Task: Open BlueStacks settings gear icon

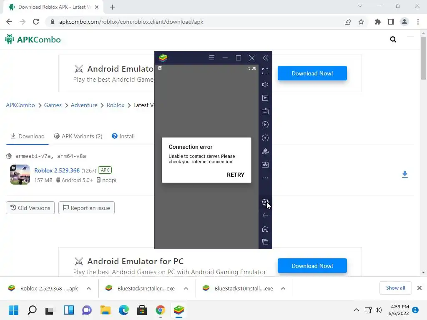Action: pyautogui.click(x=265, y=202)
